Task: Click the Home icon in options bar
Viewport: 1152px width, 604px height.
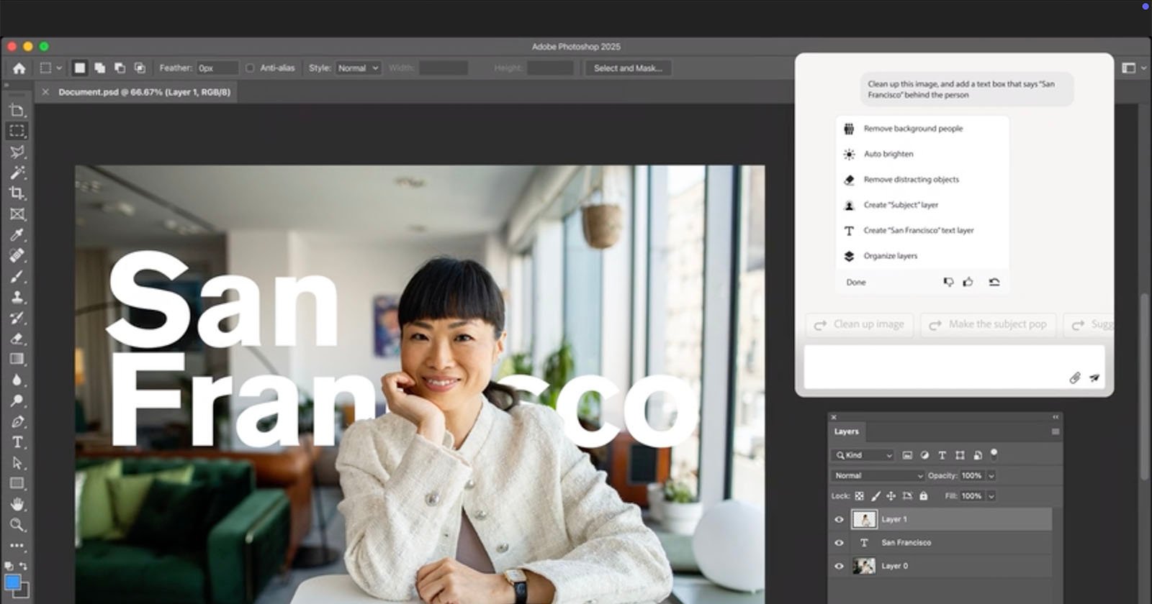Action: (19, 68)
